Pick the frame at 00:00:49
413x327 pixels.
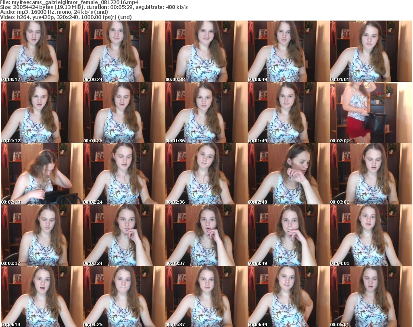[x=288, y=51]
